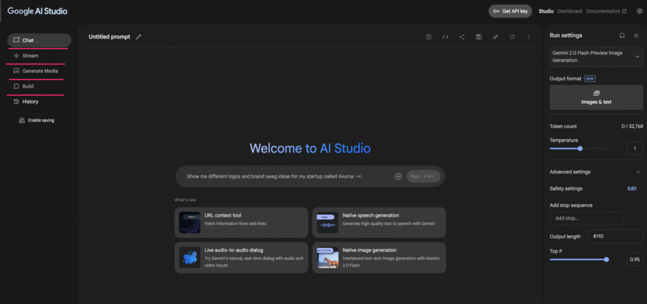Click the Add stop sequence field
The width and height of the screenshot is (647, 304).
(x=586, y=218)
